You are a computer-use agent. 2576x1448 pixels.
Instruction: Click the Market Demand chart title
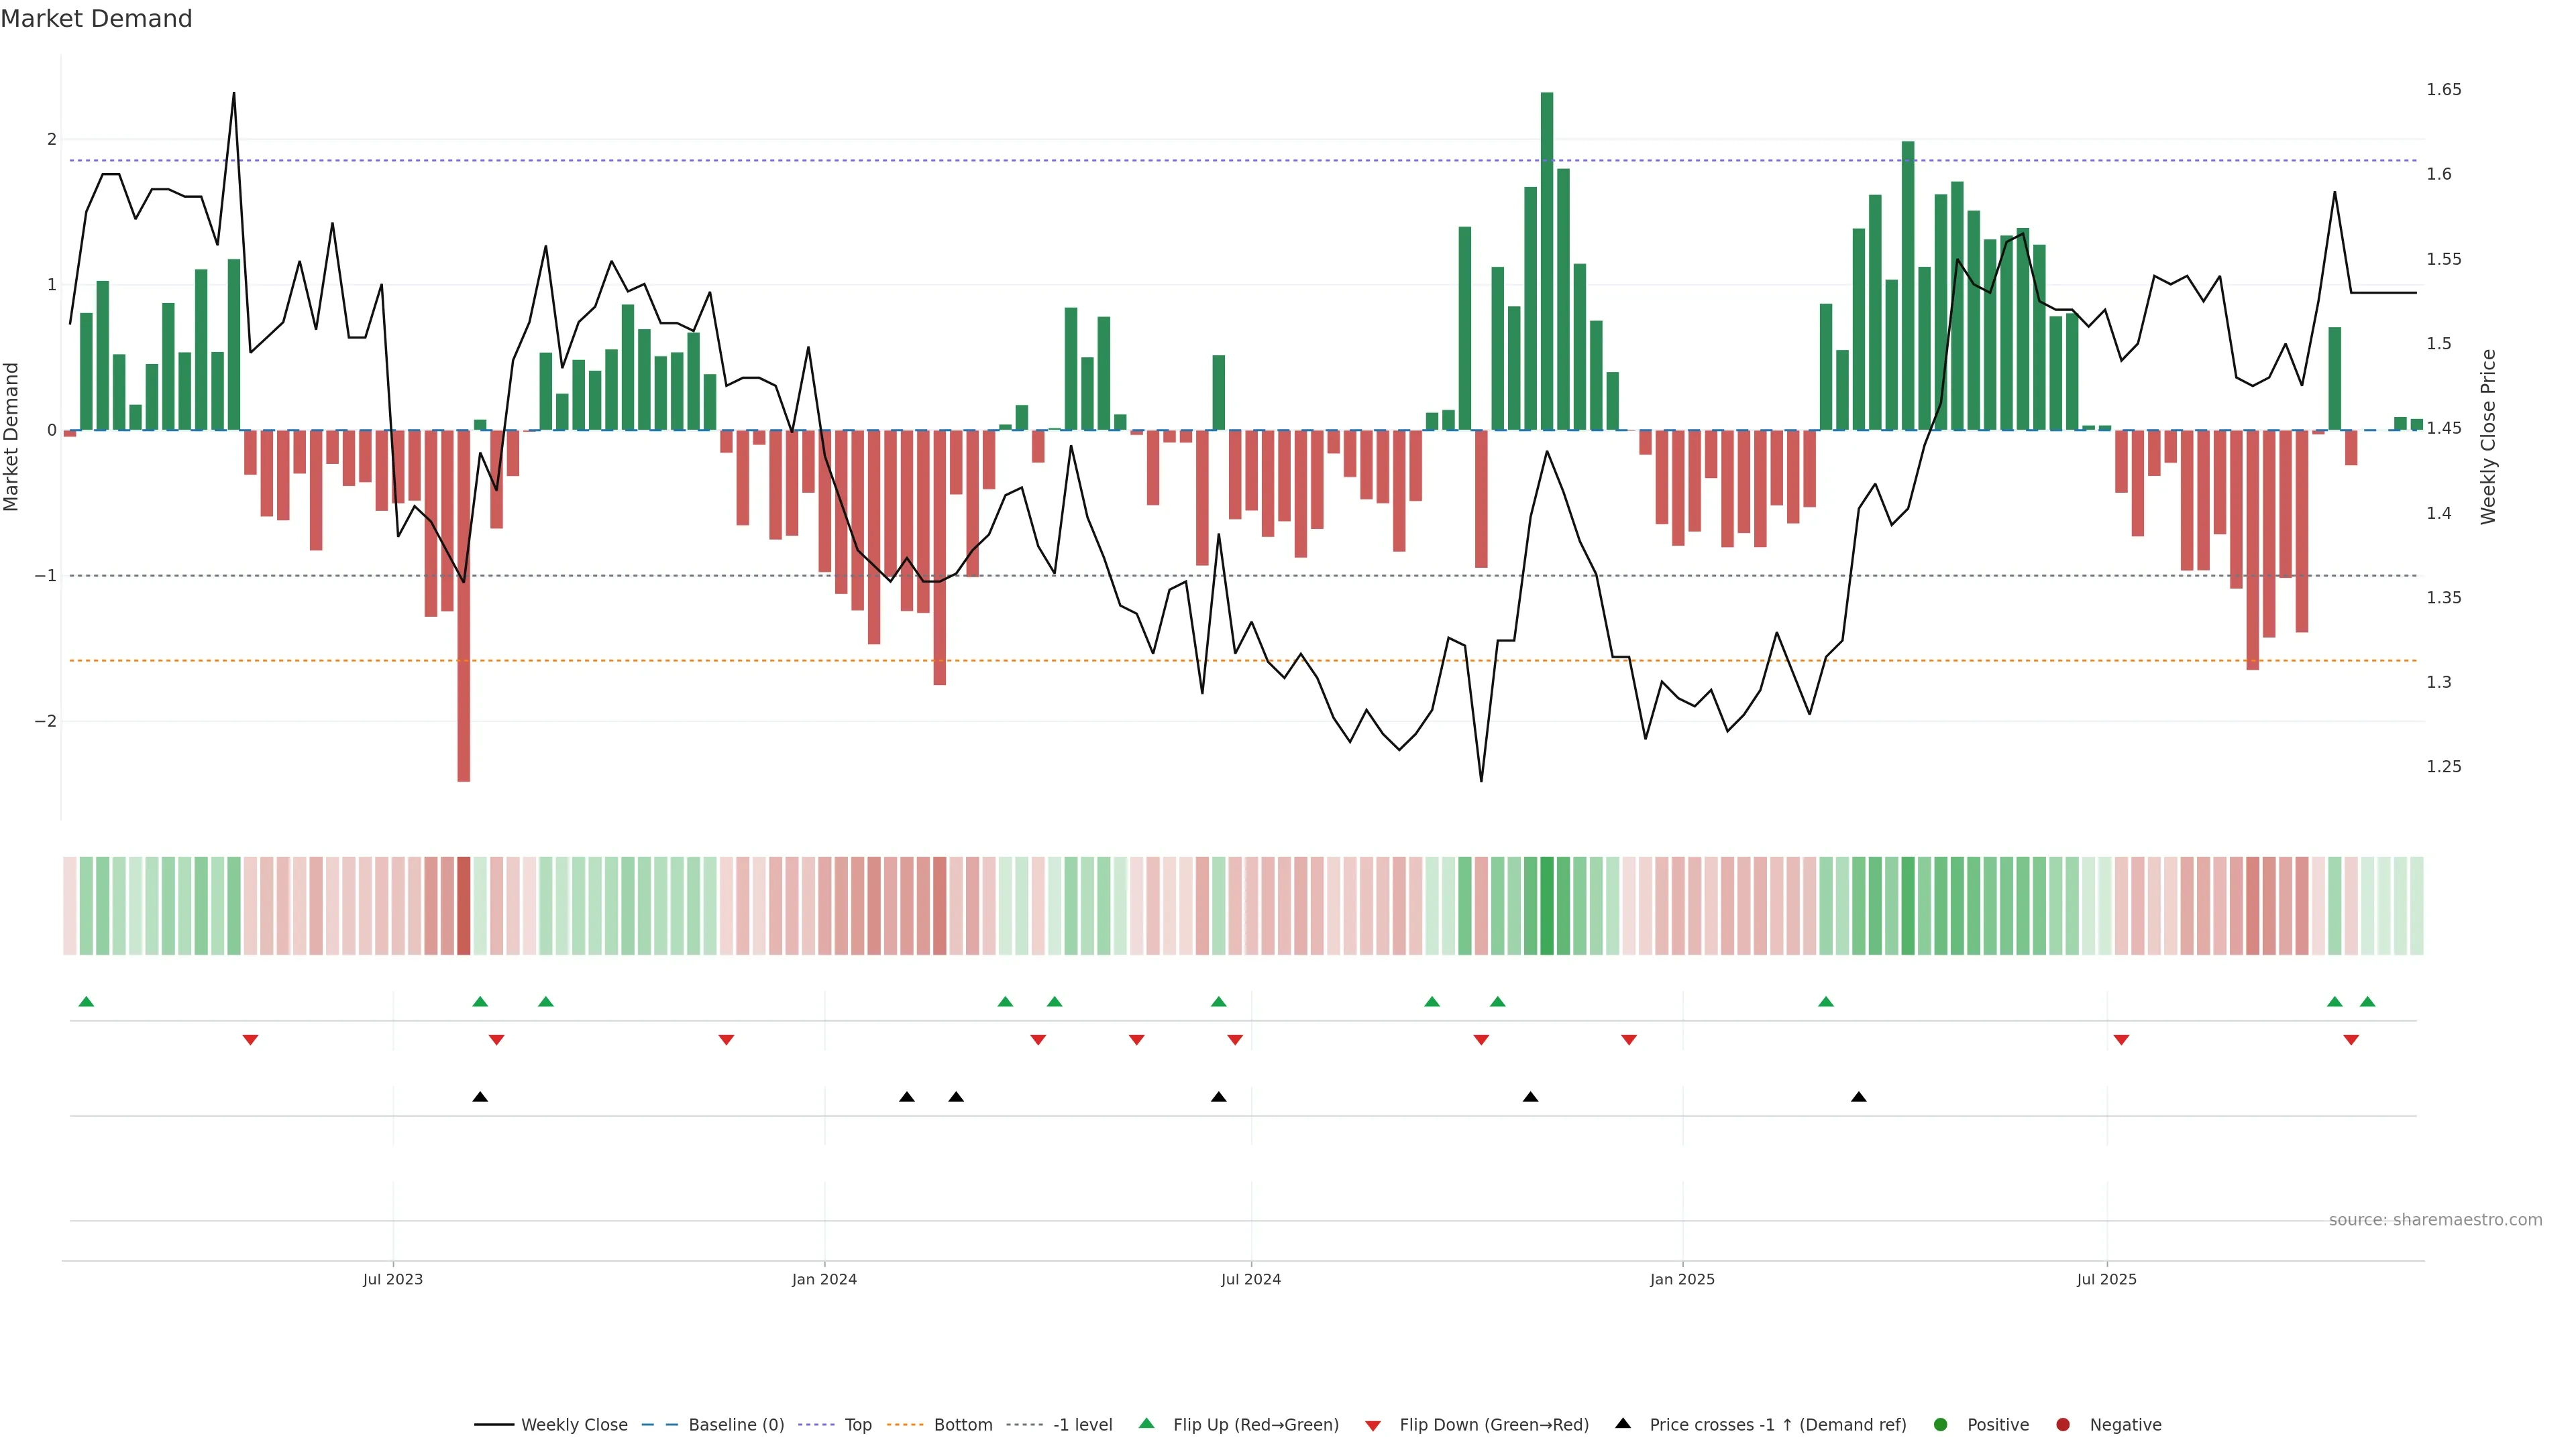(96, 19)
